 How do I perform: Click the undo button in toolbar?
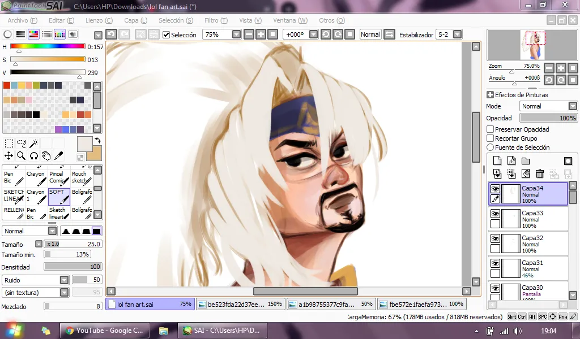tap(112, 34)
